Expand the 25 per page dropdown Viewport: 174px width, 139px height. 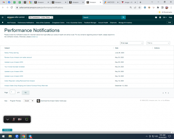coord(132,43)
